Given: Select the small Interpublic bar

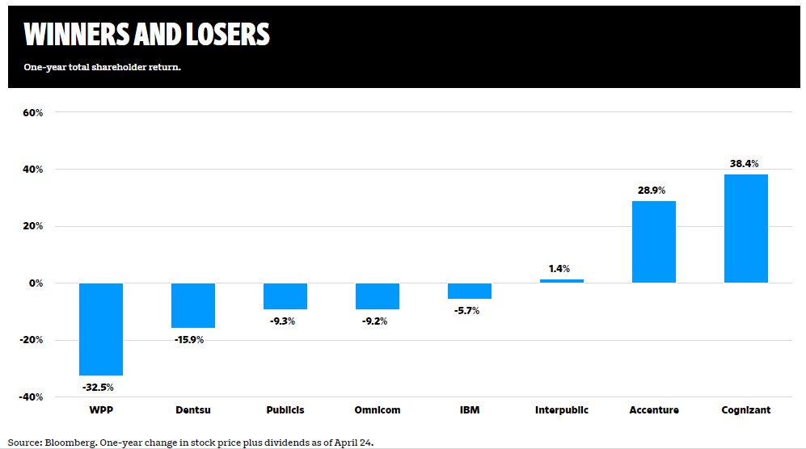Looking at the screenshot, I should point(562,281).
